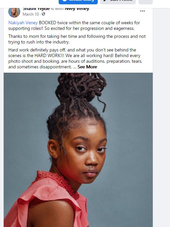Open the Nakiyah Veney tagged link
Image resolution: width=170 pixels, height=227 pixels.
point(23,23)
